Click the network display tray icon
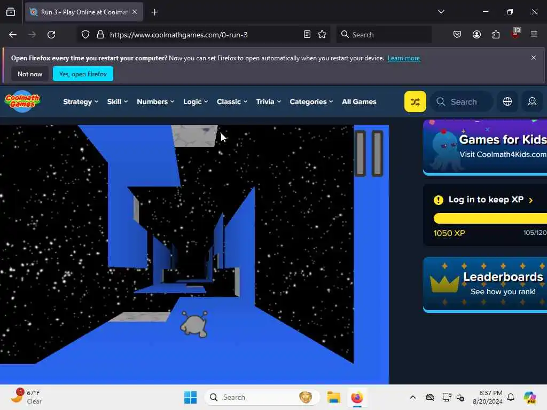 447,397
